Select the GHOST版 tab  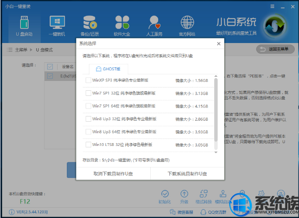click(108, 69)
